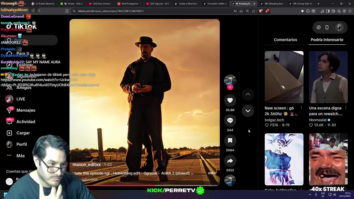Open Brave Rewards triangle icon
354x199 pixels.
267,11
